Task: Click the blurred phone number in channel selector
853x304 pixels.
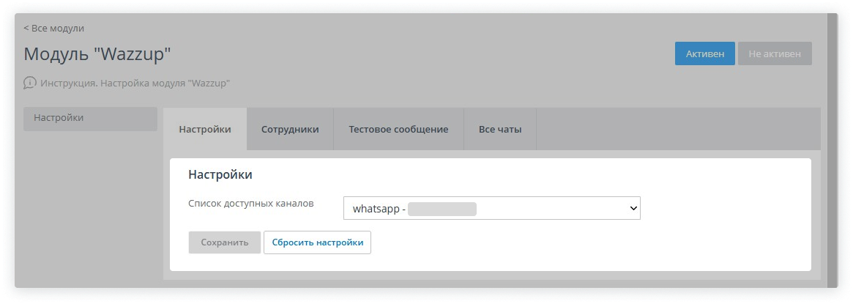Action: pyautogui.click(x=442, y=209)
